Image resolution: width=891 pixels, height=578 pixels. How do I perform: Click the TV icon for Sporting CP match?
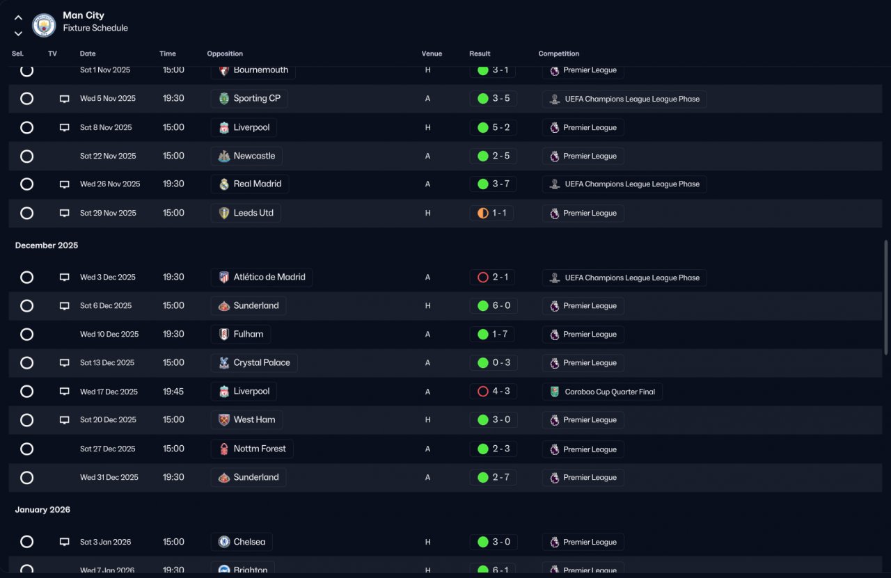coord(65,99)
